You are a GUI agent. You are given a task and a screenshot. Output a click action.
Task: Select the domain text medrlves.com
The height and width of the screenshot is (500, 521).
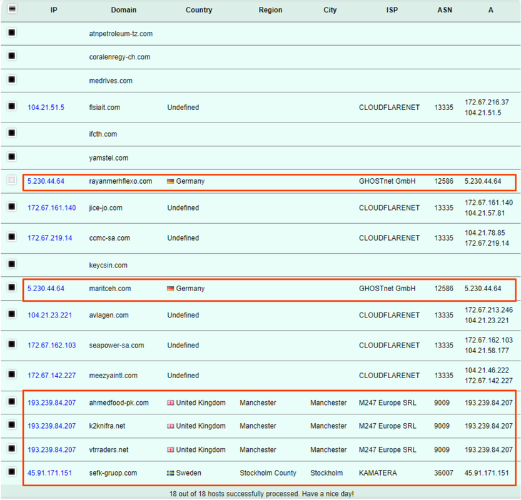(111, 81)
